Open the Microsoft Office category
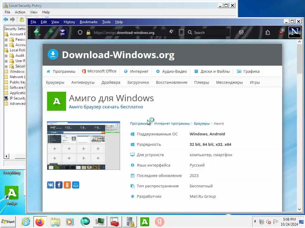The height and width of the screenshot is (228, 305). [99, 71]
